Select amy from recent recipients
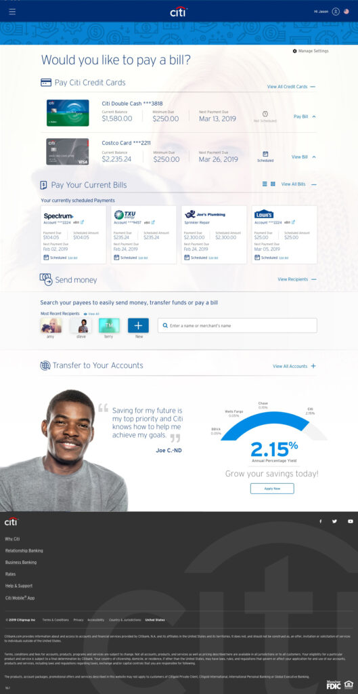Screen dimensions: 358x694 click(x=51, y=325)
